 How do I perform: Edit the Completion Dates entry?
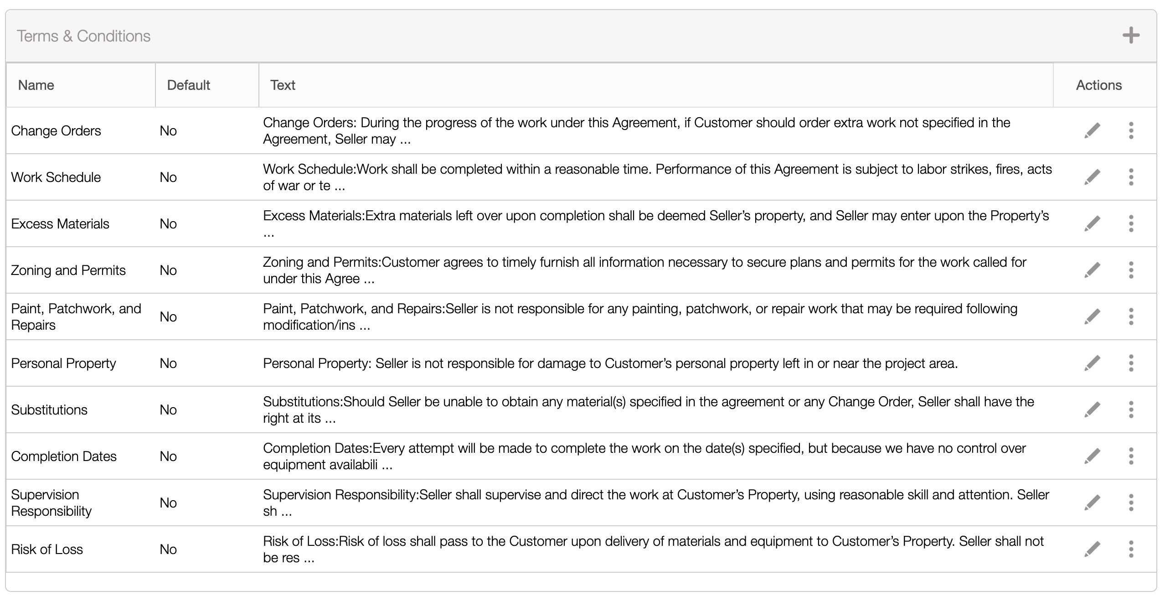point(1092,456)
